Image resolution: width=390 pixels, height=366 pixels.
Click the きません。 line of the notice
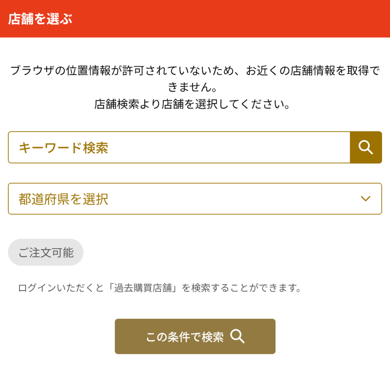coord(192,88)
